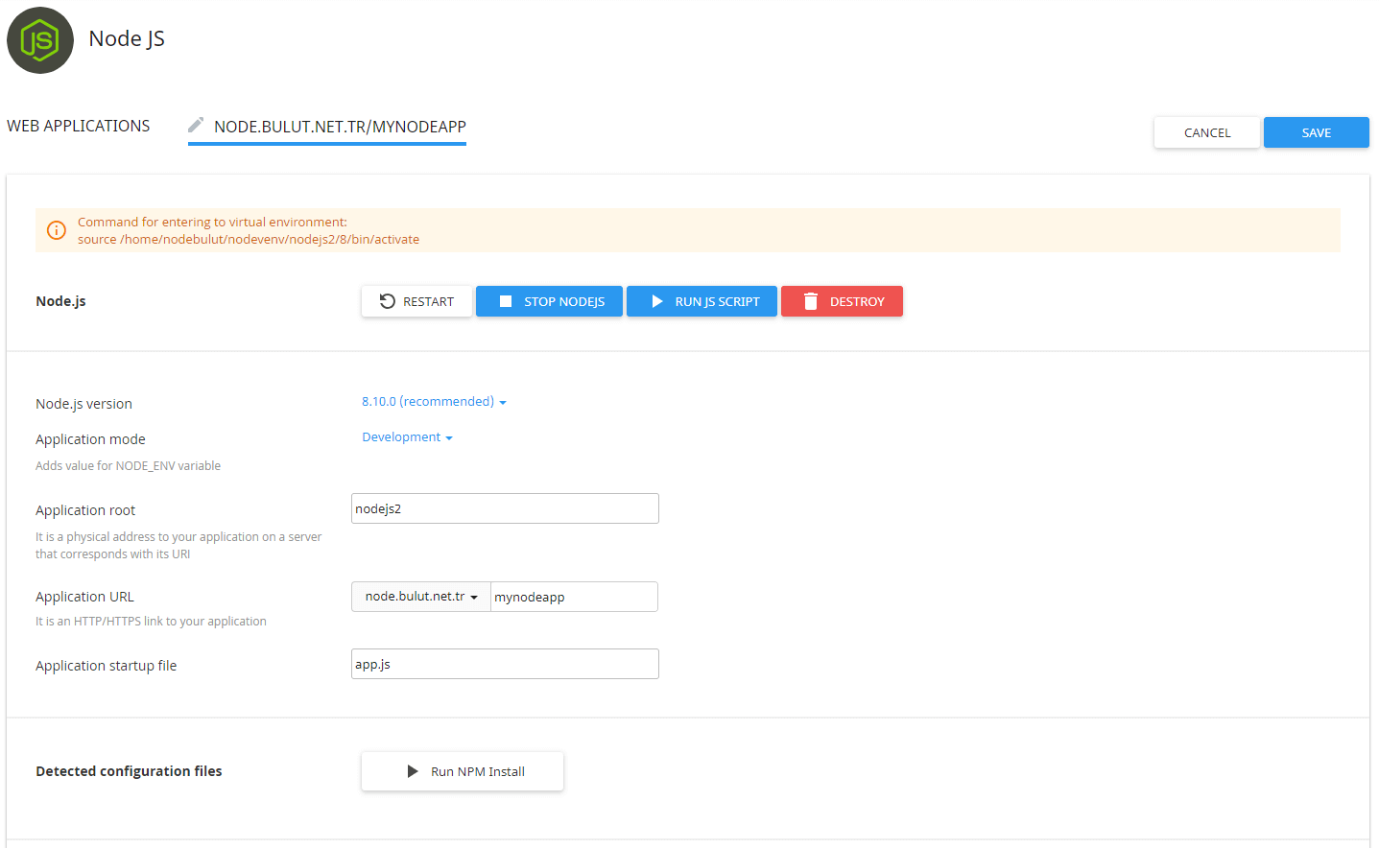Click the 'Application mode' label
The height and width of the screenshot is (848, 1379).
pos(90,439)
